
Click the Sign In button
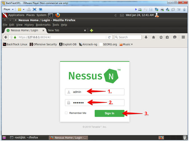point(109,113)
